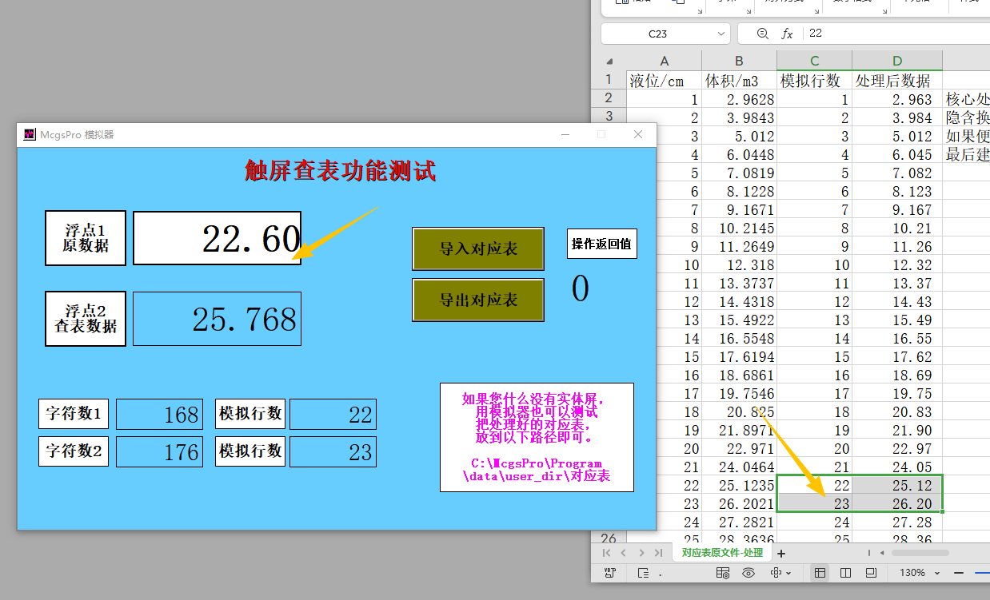
Task: Go to the last sheet tab arrow
Action: (658, 553)
